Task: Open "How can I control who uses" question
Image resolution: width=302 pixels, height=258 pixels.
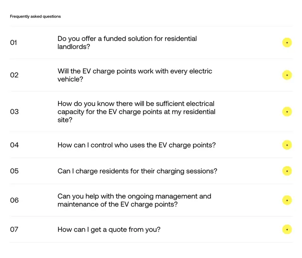Action: tap(136, 145)
